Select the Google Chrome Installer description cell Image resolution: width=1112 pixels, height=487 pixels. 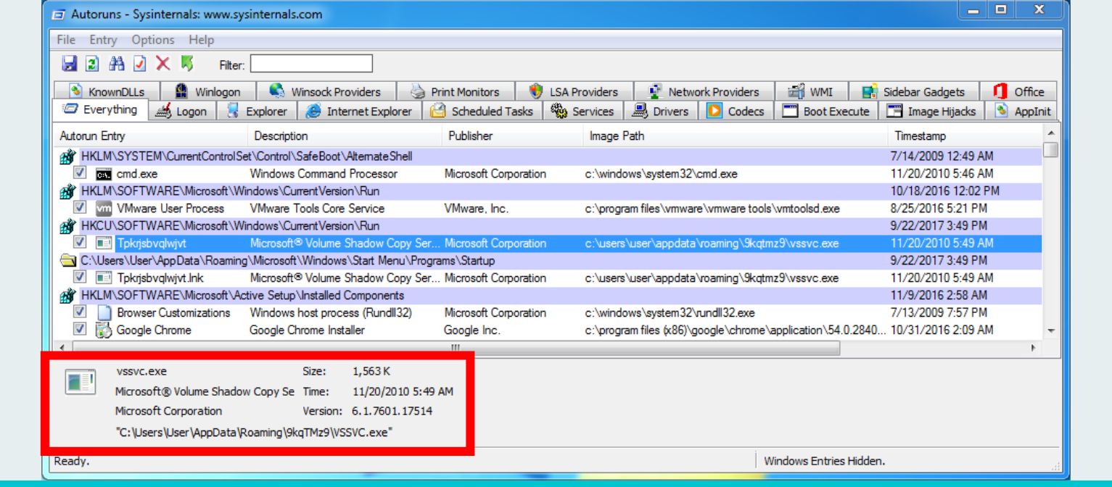(x=307, y=330)
